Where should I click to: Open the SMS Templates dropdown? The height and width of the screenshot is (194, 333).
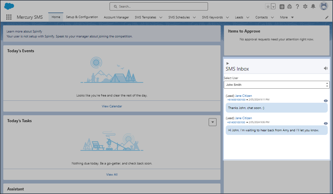(x=160, y=17)
